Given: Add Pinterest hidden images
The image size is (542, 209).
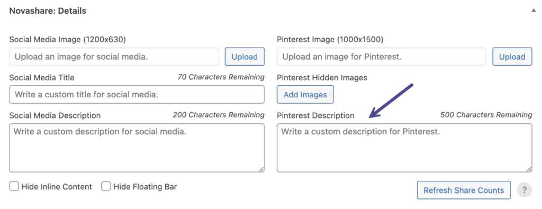Looking at the screenshot, I should tap(305, 94).
